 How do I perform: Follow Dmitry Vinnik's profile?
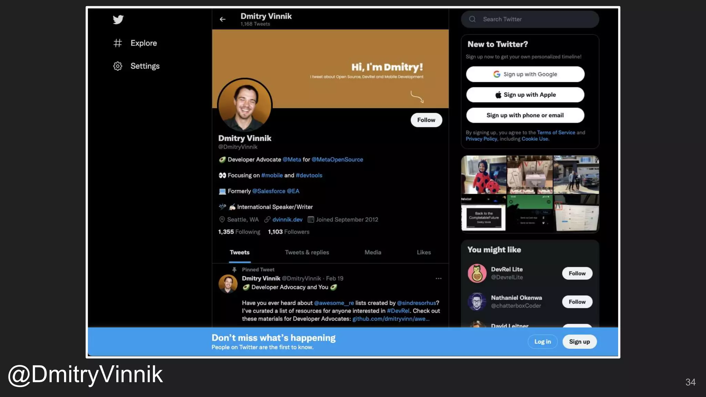coord(426,120)
